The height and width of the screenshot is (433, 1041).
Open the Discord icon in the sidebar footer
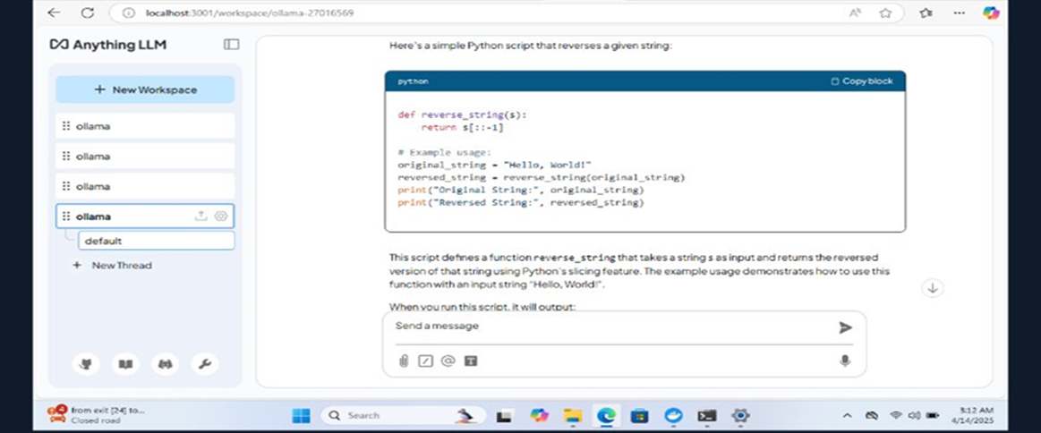(x=166, y=363)
